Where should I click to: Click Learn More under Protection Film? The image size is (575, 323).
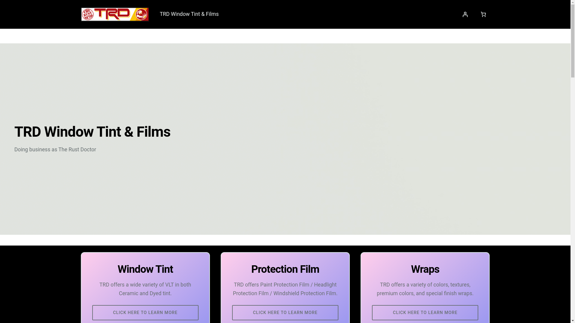(x=285, y=313)
